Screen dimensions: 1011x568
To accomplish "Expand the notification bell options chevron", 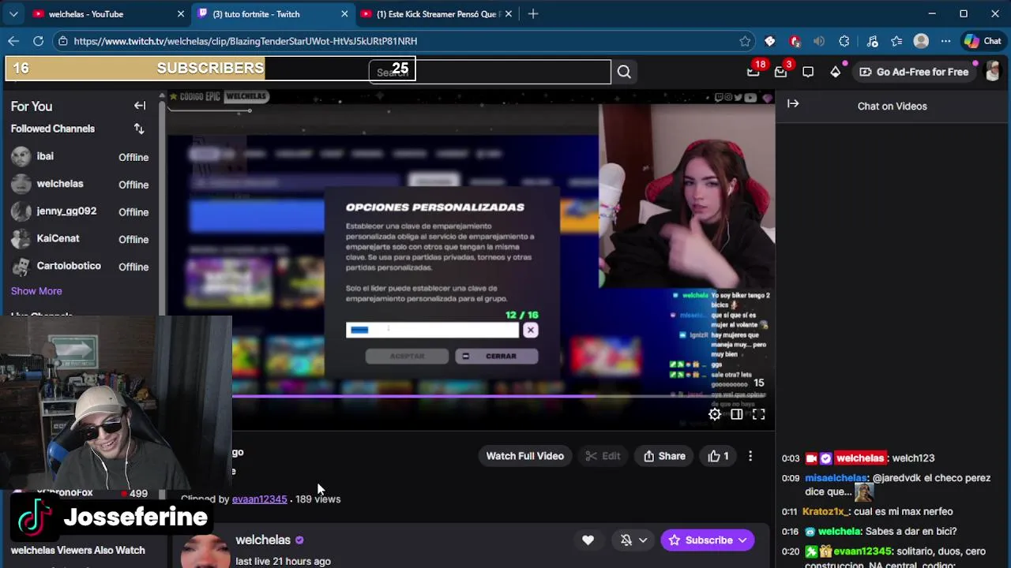I will pyautogui.click(x=643, y=540).
